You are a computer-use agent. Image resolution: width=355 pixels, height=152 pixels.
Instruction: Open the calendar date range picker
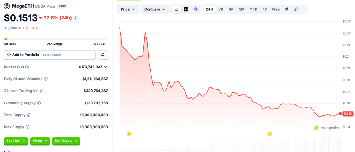(x=287, y=9)
